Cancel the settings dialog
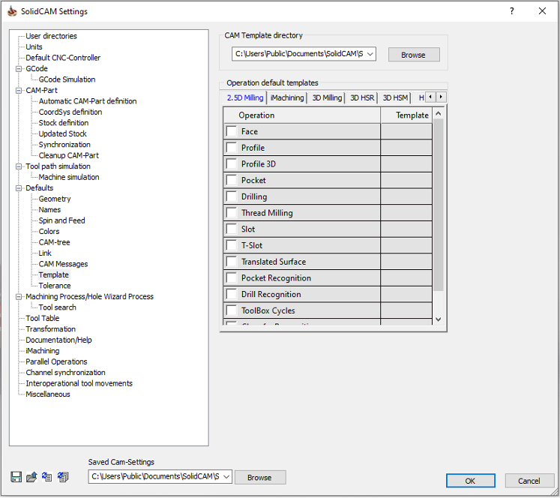560x498 pixels. coord(529,481)
